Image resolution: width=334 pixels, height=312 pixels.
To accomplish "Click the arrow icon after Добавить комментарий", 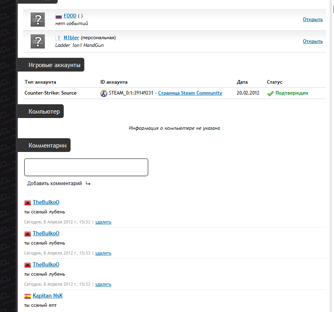I will 88,183.
